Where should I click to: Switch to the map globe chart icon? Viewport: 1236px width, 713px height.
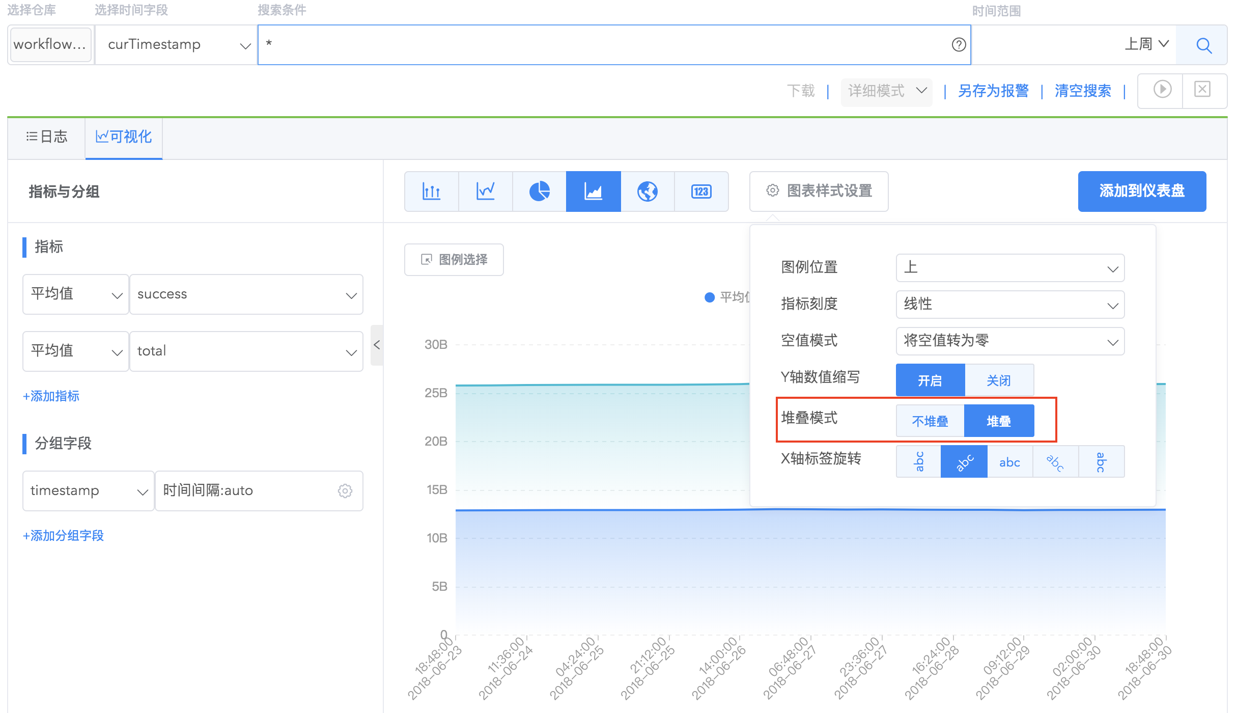point(648,191)
